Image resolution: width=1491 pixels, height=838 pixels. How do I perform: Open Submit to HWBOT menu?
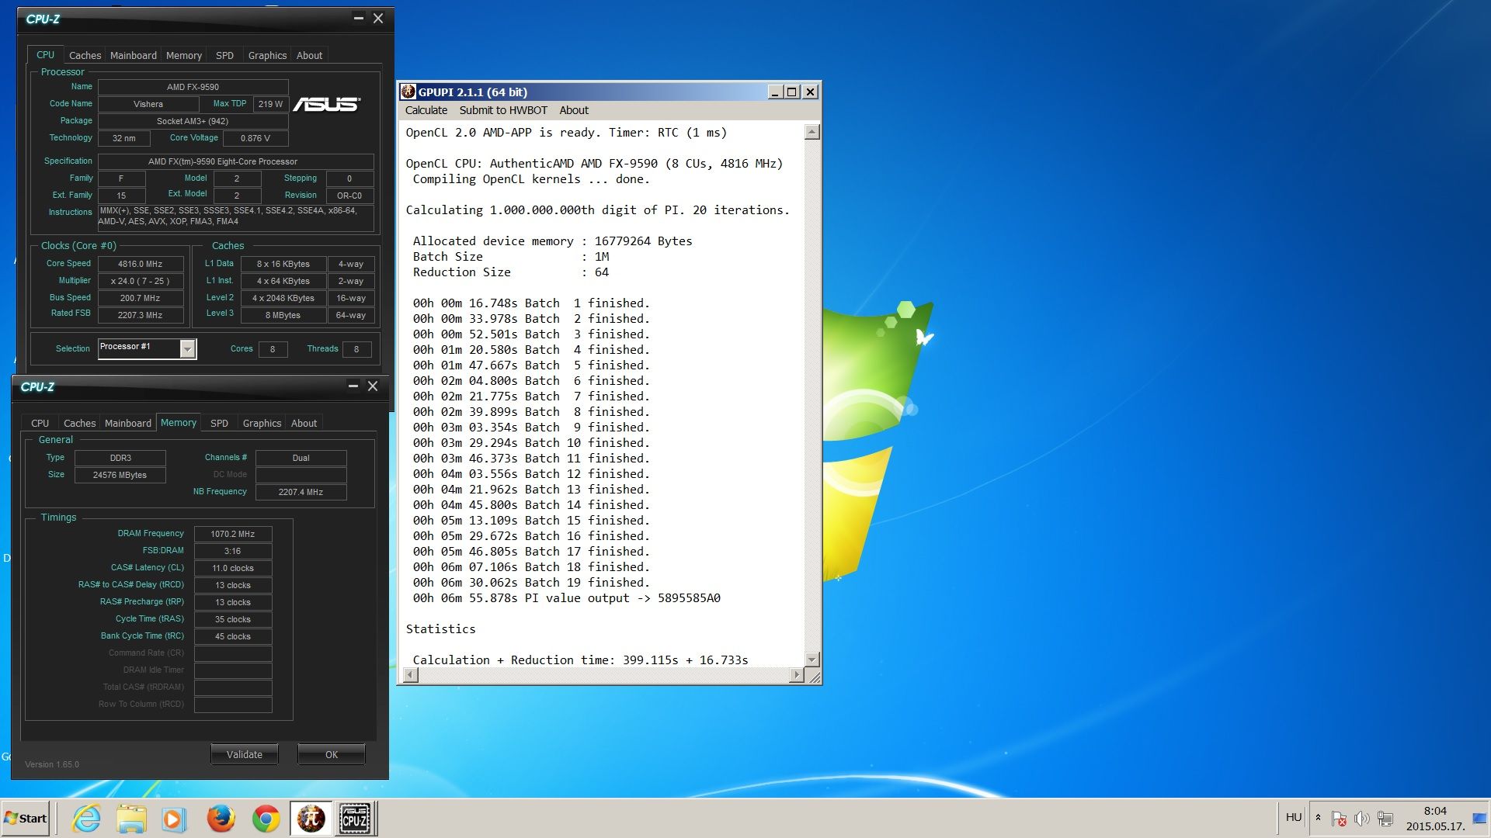point(503,110)
